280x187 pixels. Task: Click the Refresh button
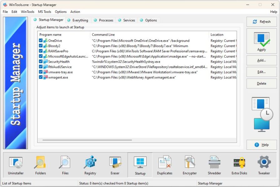[262, 22]
